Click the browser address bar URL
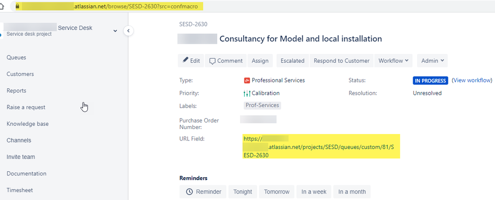 (109, 6)
